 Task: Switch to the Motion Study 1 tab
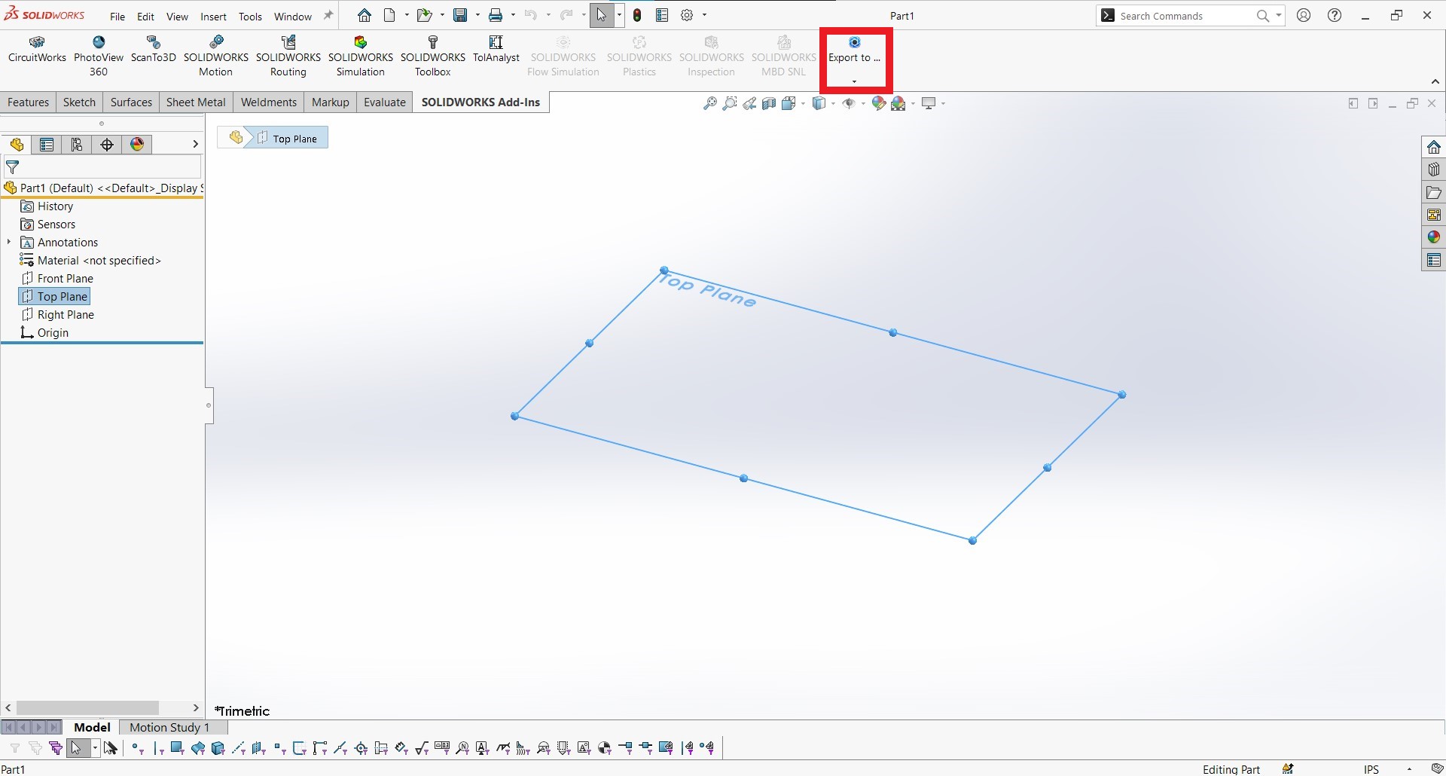tap(169, 728)
